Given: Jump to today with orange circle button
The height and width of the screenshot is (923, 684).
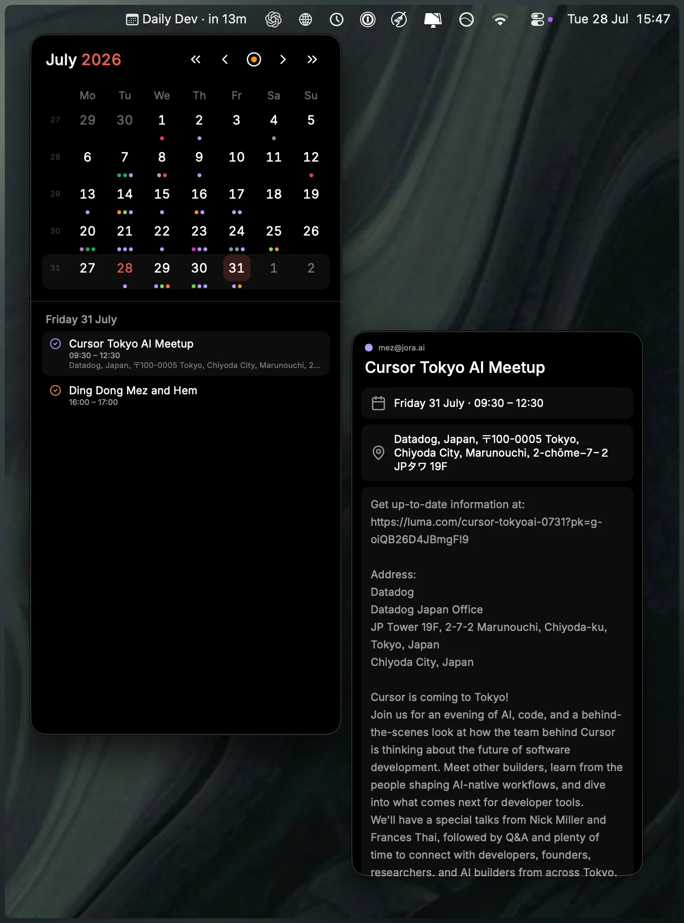Looking at the screenshot, I should point(254,59).
